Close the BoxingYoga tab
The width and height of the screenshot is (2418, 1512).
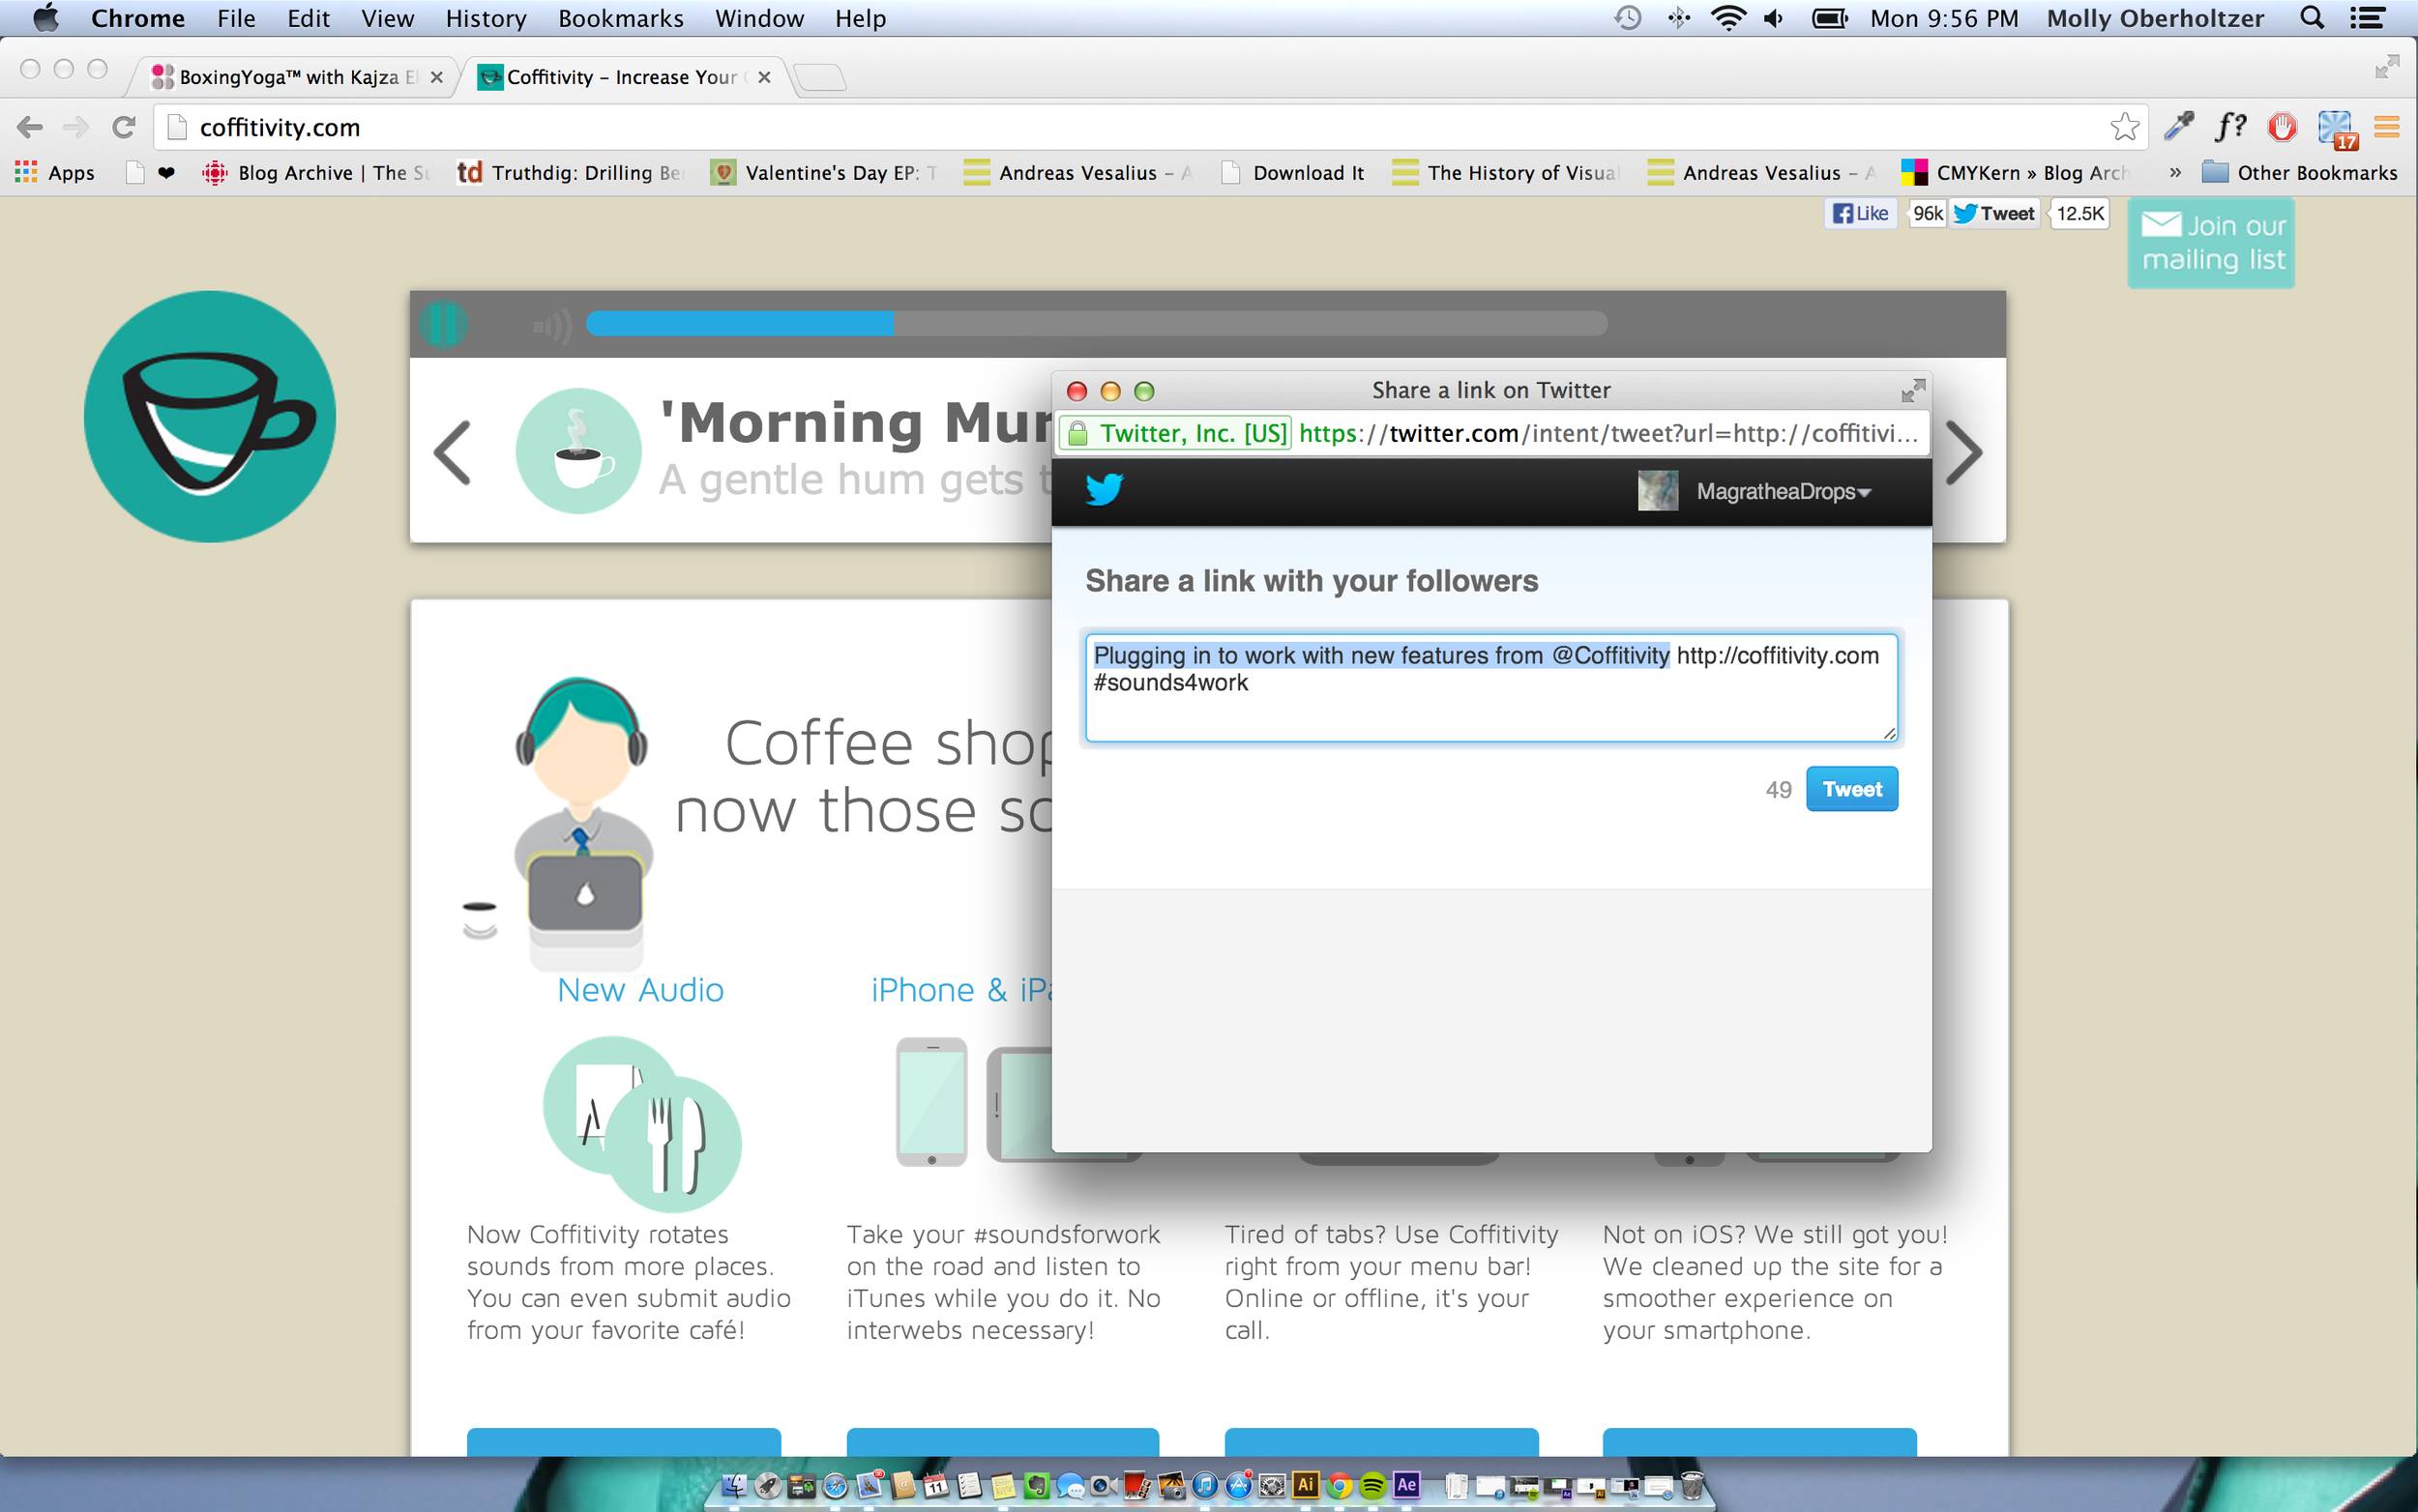(x=436, y=77)
